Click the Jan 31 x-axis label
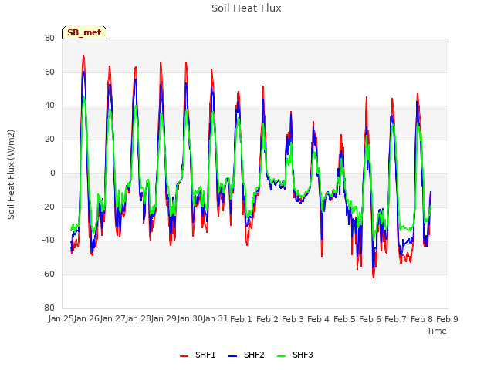Viewport: 494px width, 370px height. tap(214, 318)
